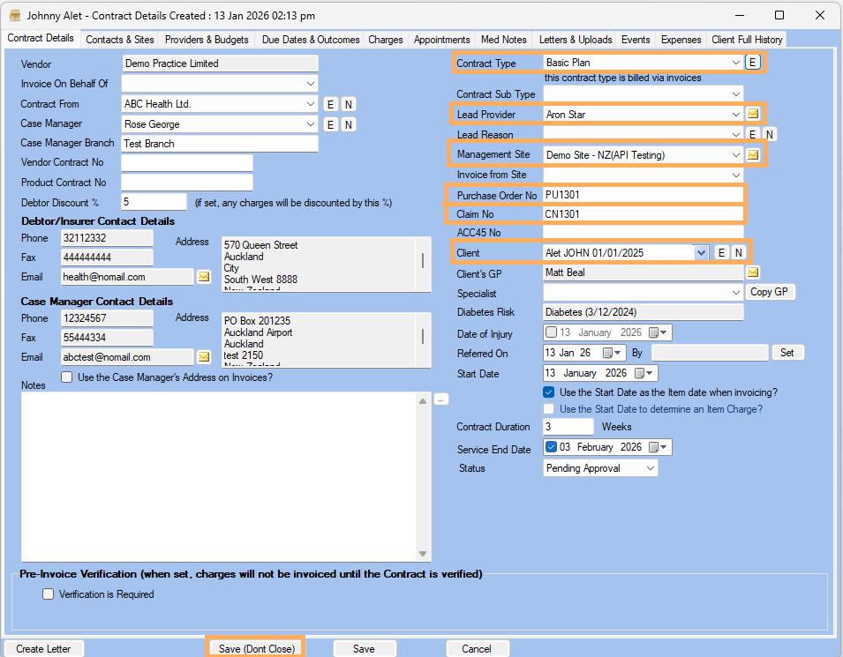Switch to the Providers & Budgets tab
843x657 pixels.
coord(207,40)
